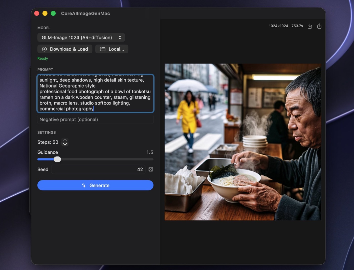This screenshot has width=354, height=270.
Task: Click the Seed input field
Action: [98, 169]
